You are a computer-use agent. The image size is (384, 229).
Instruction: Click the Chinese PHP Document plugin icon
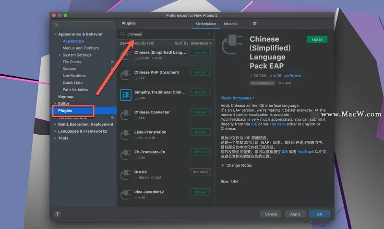126,75
